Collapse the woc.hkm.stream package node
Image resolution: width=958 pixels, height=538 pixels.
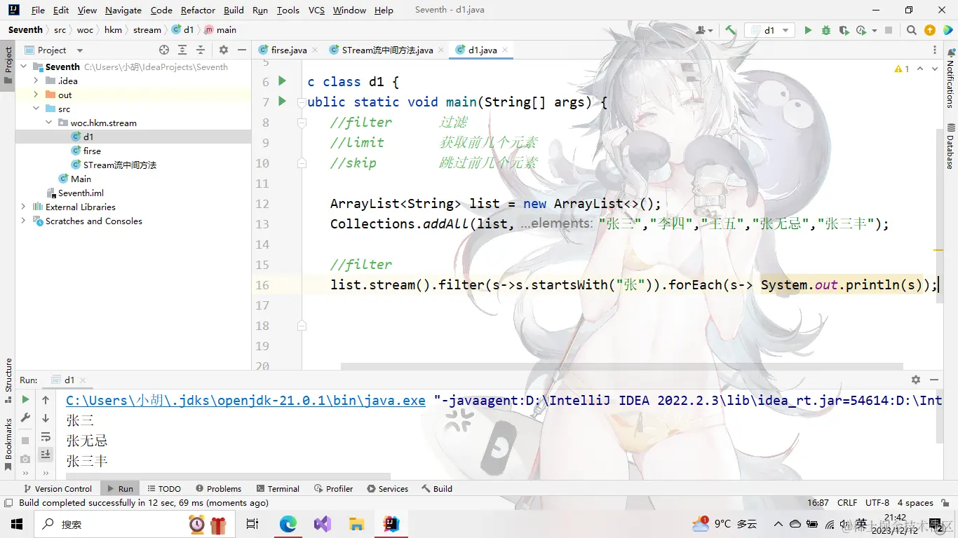[x=49, y=123]
